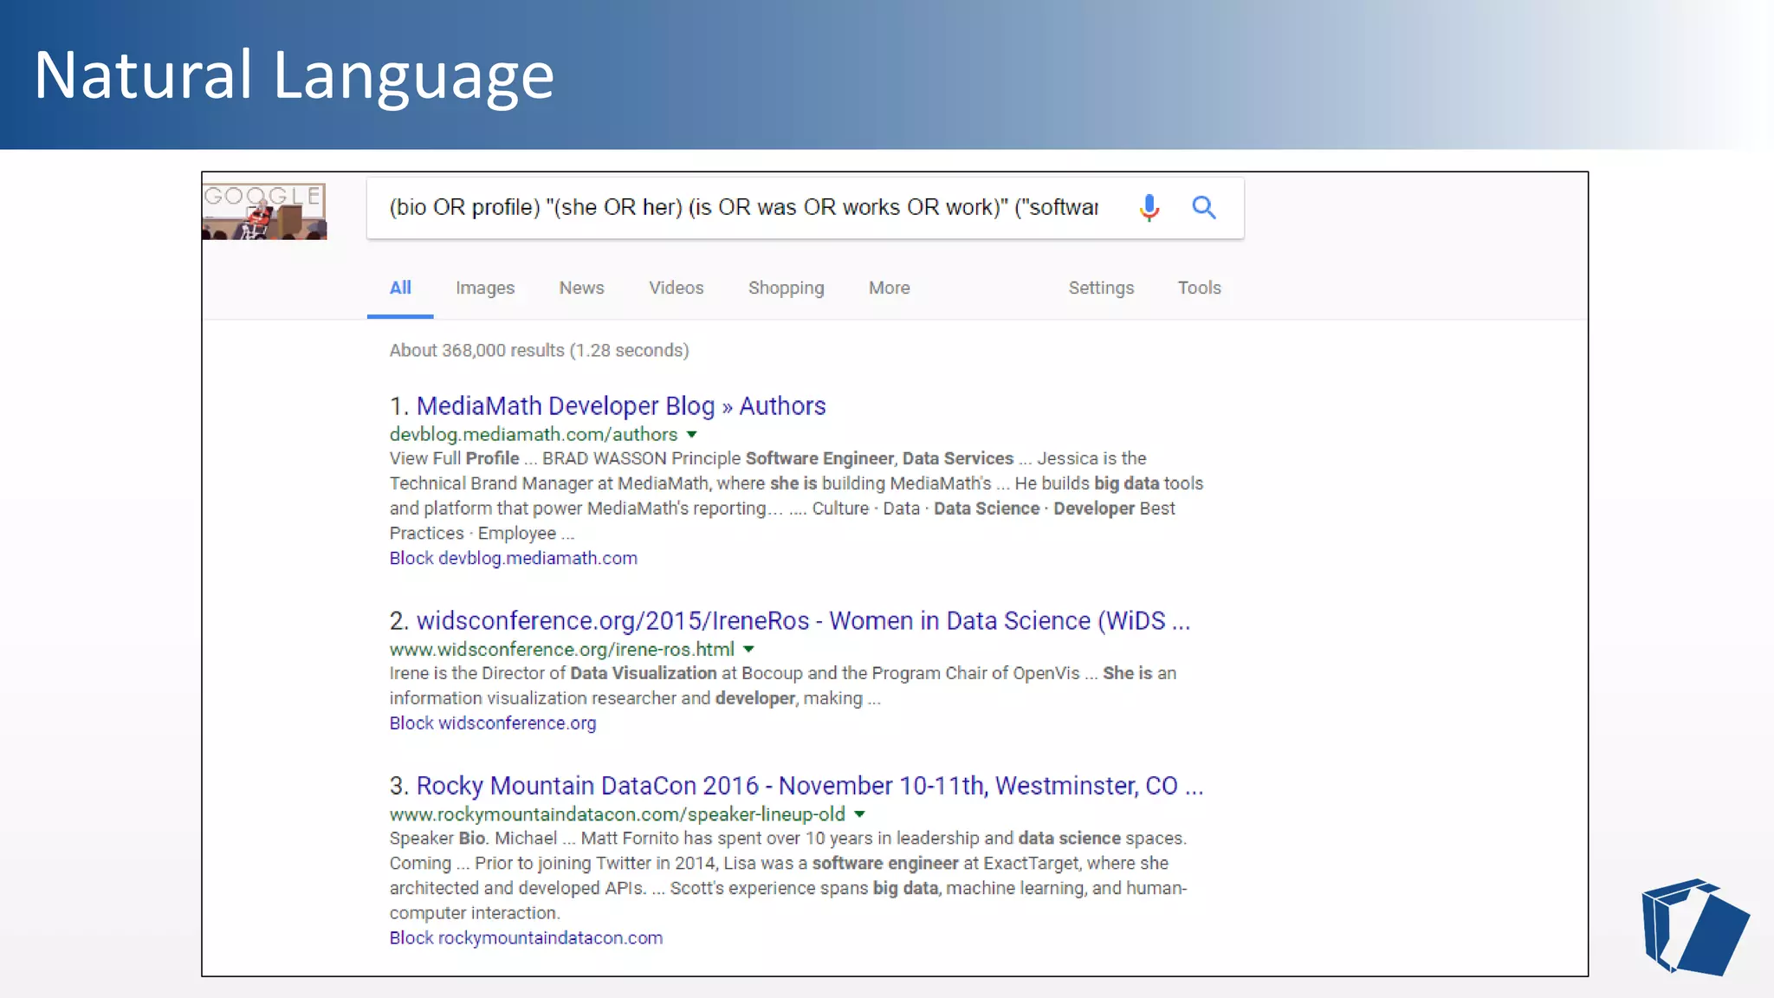Click the green devblog.mediamath.com/authors URL text

pyautogui.click(x=534, y=434)
